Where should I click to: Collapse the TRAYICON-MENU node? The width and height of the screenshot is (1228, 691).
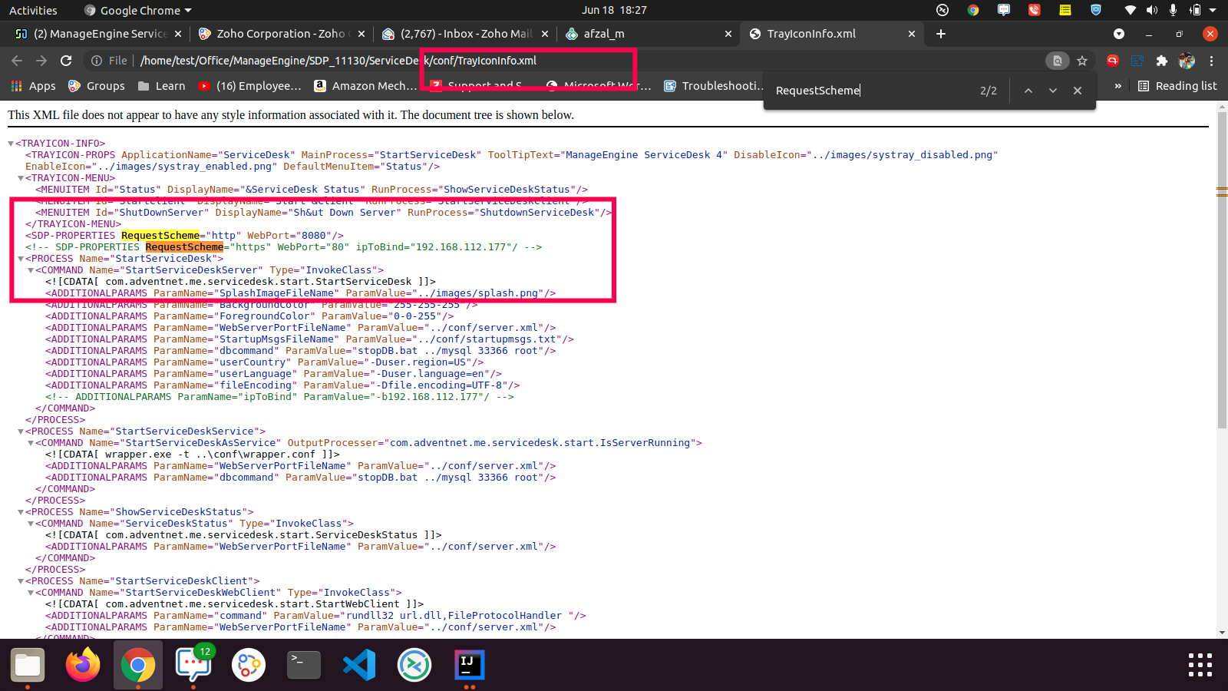21,178
